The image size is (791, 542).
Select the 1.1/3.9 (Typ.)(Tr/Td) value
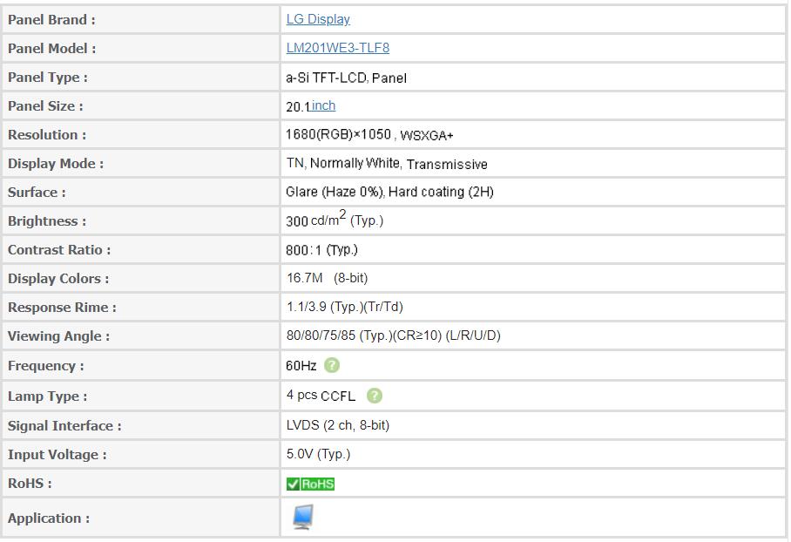click(345, 307)
